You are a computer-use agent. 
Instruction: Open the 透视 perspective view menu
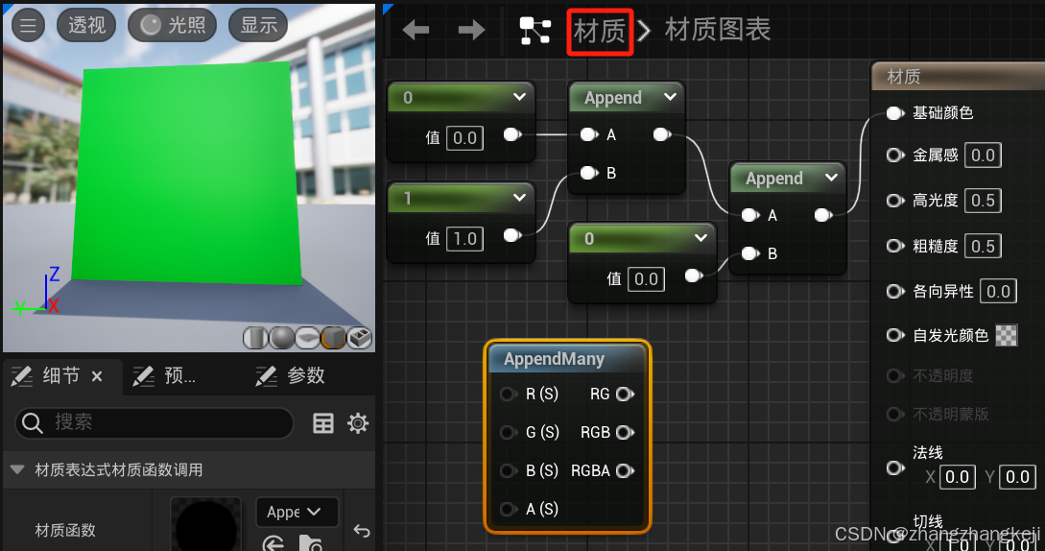coord(86,25)
